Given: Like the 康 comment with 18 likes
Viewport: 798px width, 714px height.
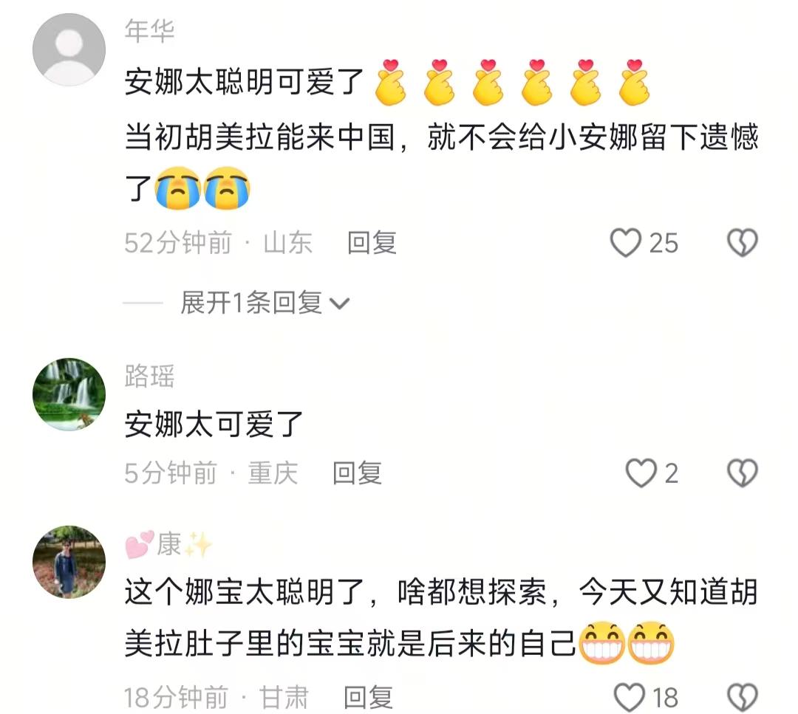Looking at the screenshot, I should coord(630,697).
